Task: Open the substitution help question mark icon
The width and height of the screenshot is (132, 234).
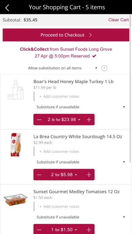Action: 104,68
